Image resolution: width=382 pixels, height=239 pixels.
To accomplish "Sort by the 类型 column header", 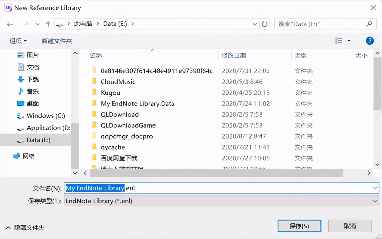I will click(x=301, y=55).
